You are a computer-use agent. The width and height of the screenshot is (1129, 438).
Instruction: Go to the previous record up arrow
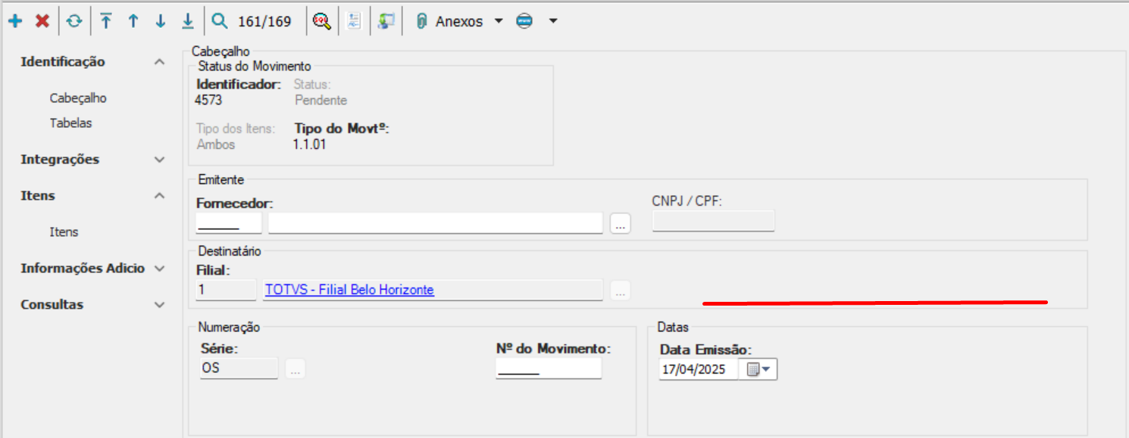click(x=133, y=21)
